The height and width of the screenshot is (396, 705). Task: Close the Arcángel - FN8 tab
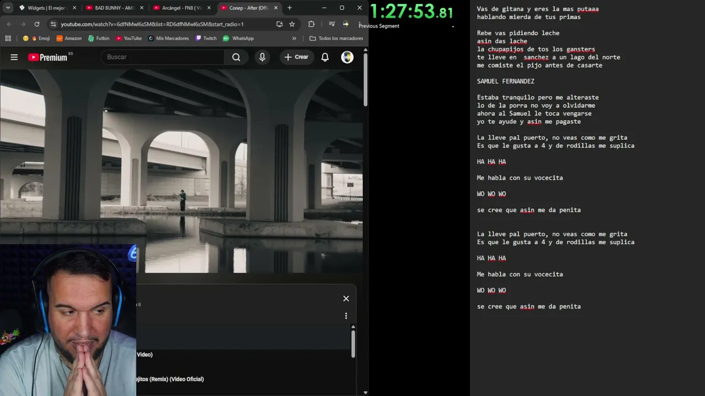[209, 8]
